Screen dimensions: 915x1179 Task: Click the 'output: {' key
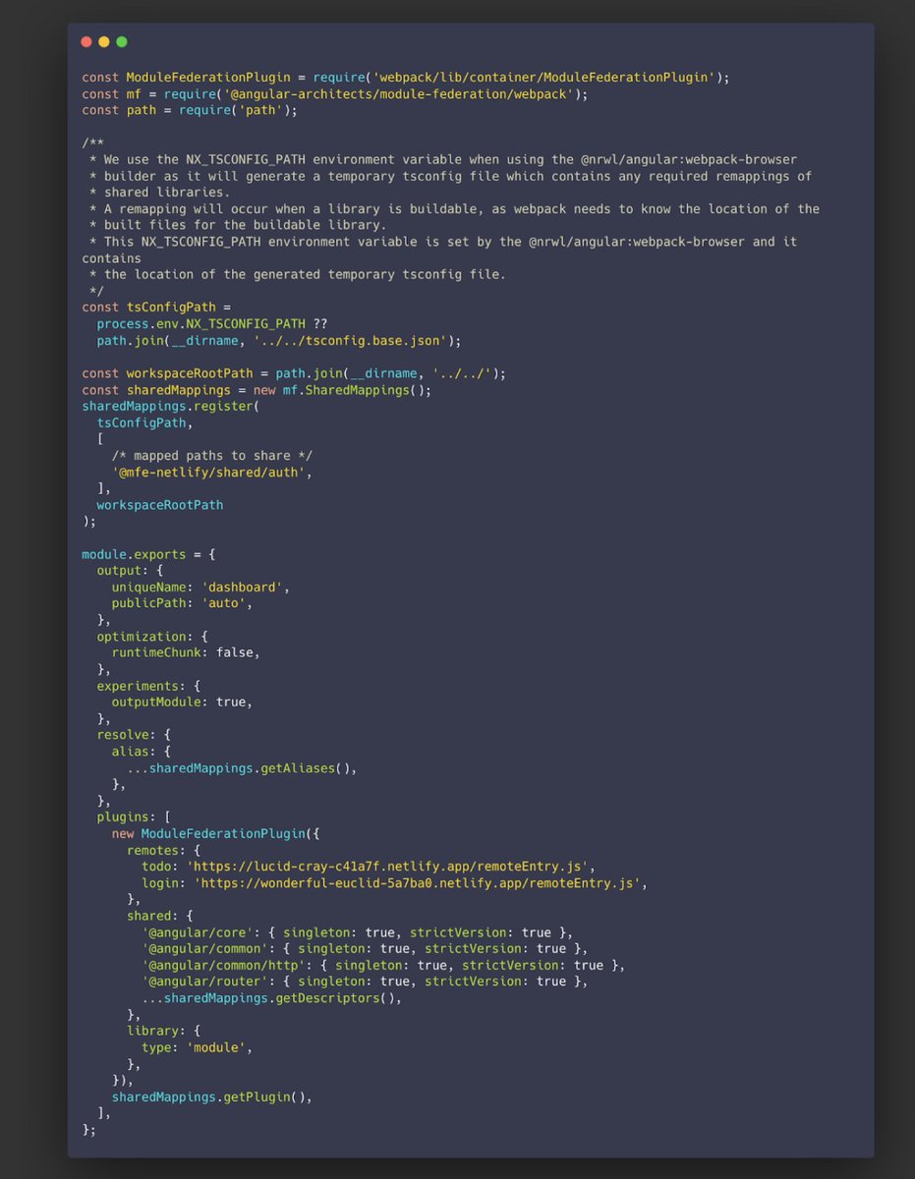130,571
